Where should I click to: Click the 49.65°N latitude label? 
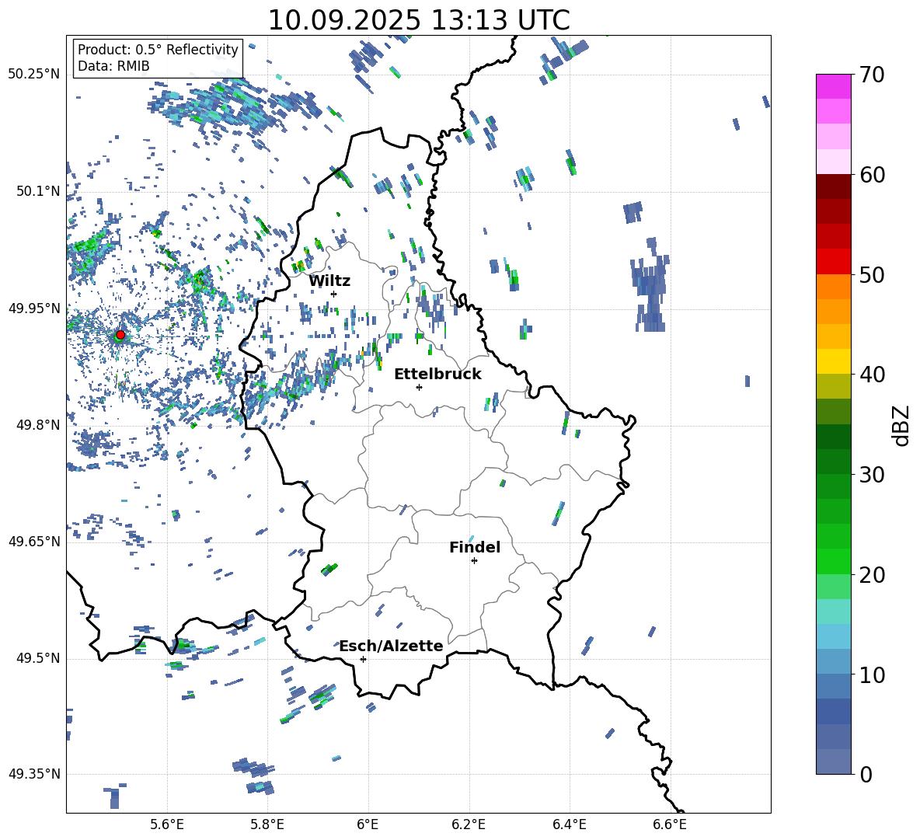[x=34, y=542]
